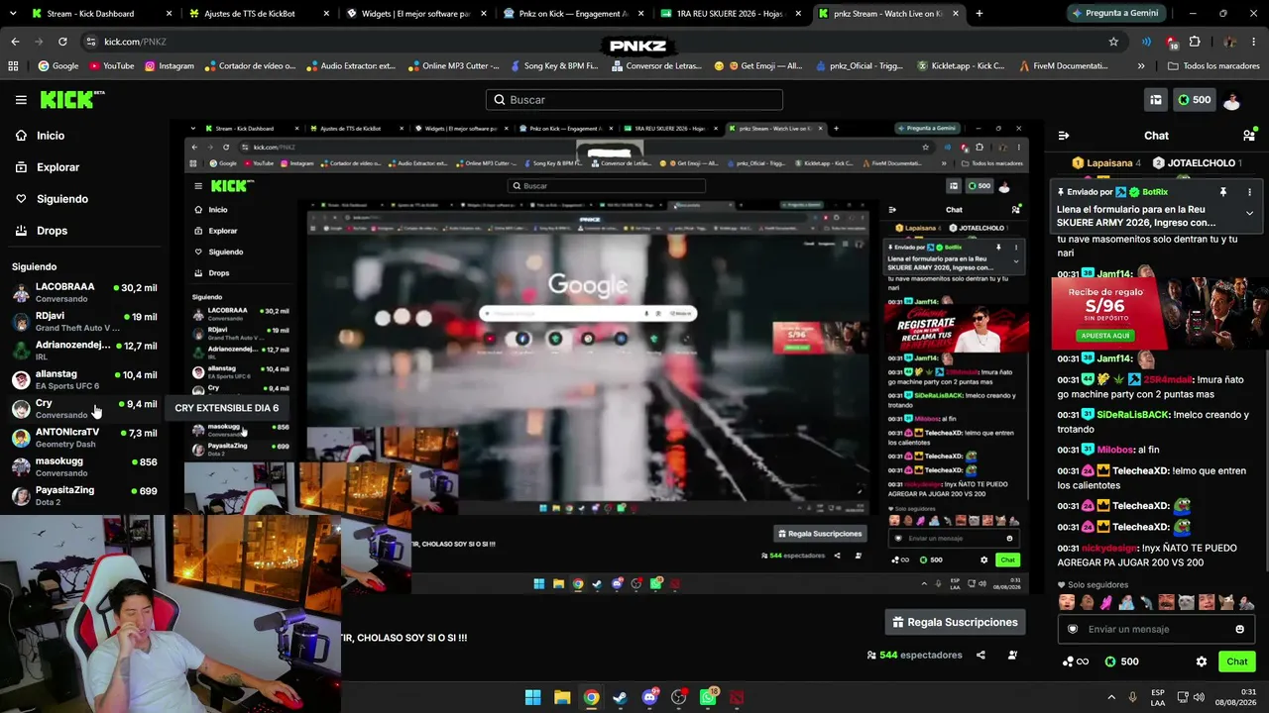Open chat settings gear
Viewport: 1269px width, 713px height.
coord(1202,662)
